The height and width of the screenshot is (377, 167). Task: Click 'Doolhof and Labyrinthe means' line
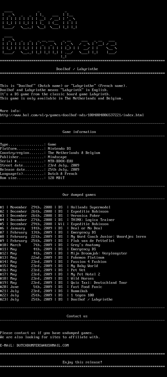(54, 90)
